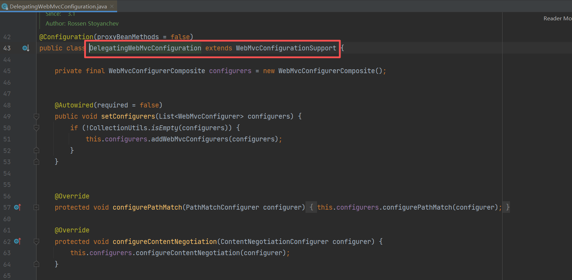Click the fold end marker on line 64
This screenshot has width=572, height=280.
(36, 264)
